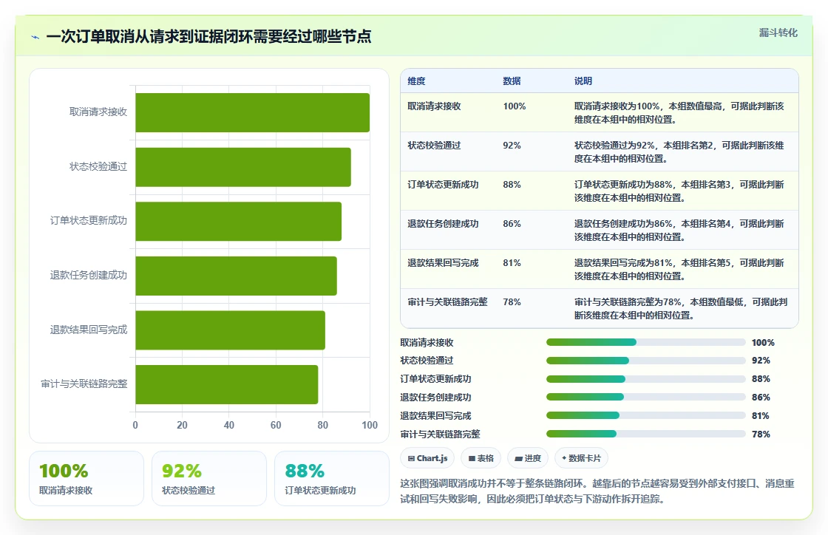Click the summary paragraph starting 这张图强调
Image resolution: width=828 pixels, height=535 pixels.
[597, 491]
